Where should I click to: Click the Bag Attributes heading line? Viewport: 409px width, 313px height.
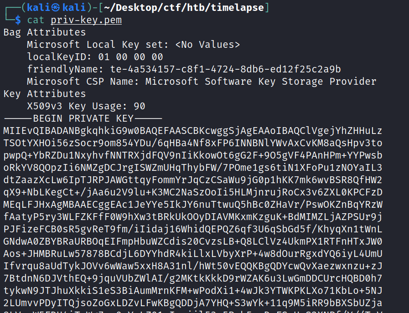click(x=44, y=32)
